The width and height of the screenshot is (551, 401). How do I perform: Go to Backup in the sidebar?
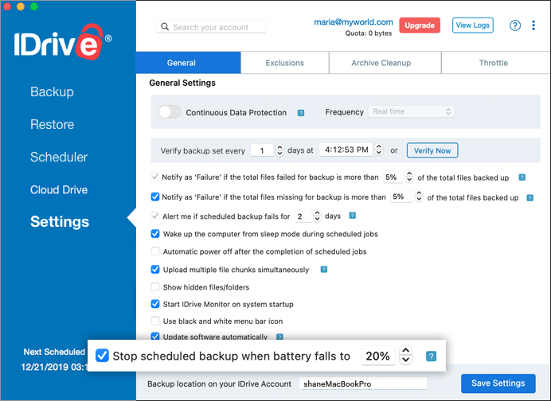52,91
